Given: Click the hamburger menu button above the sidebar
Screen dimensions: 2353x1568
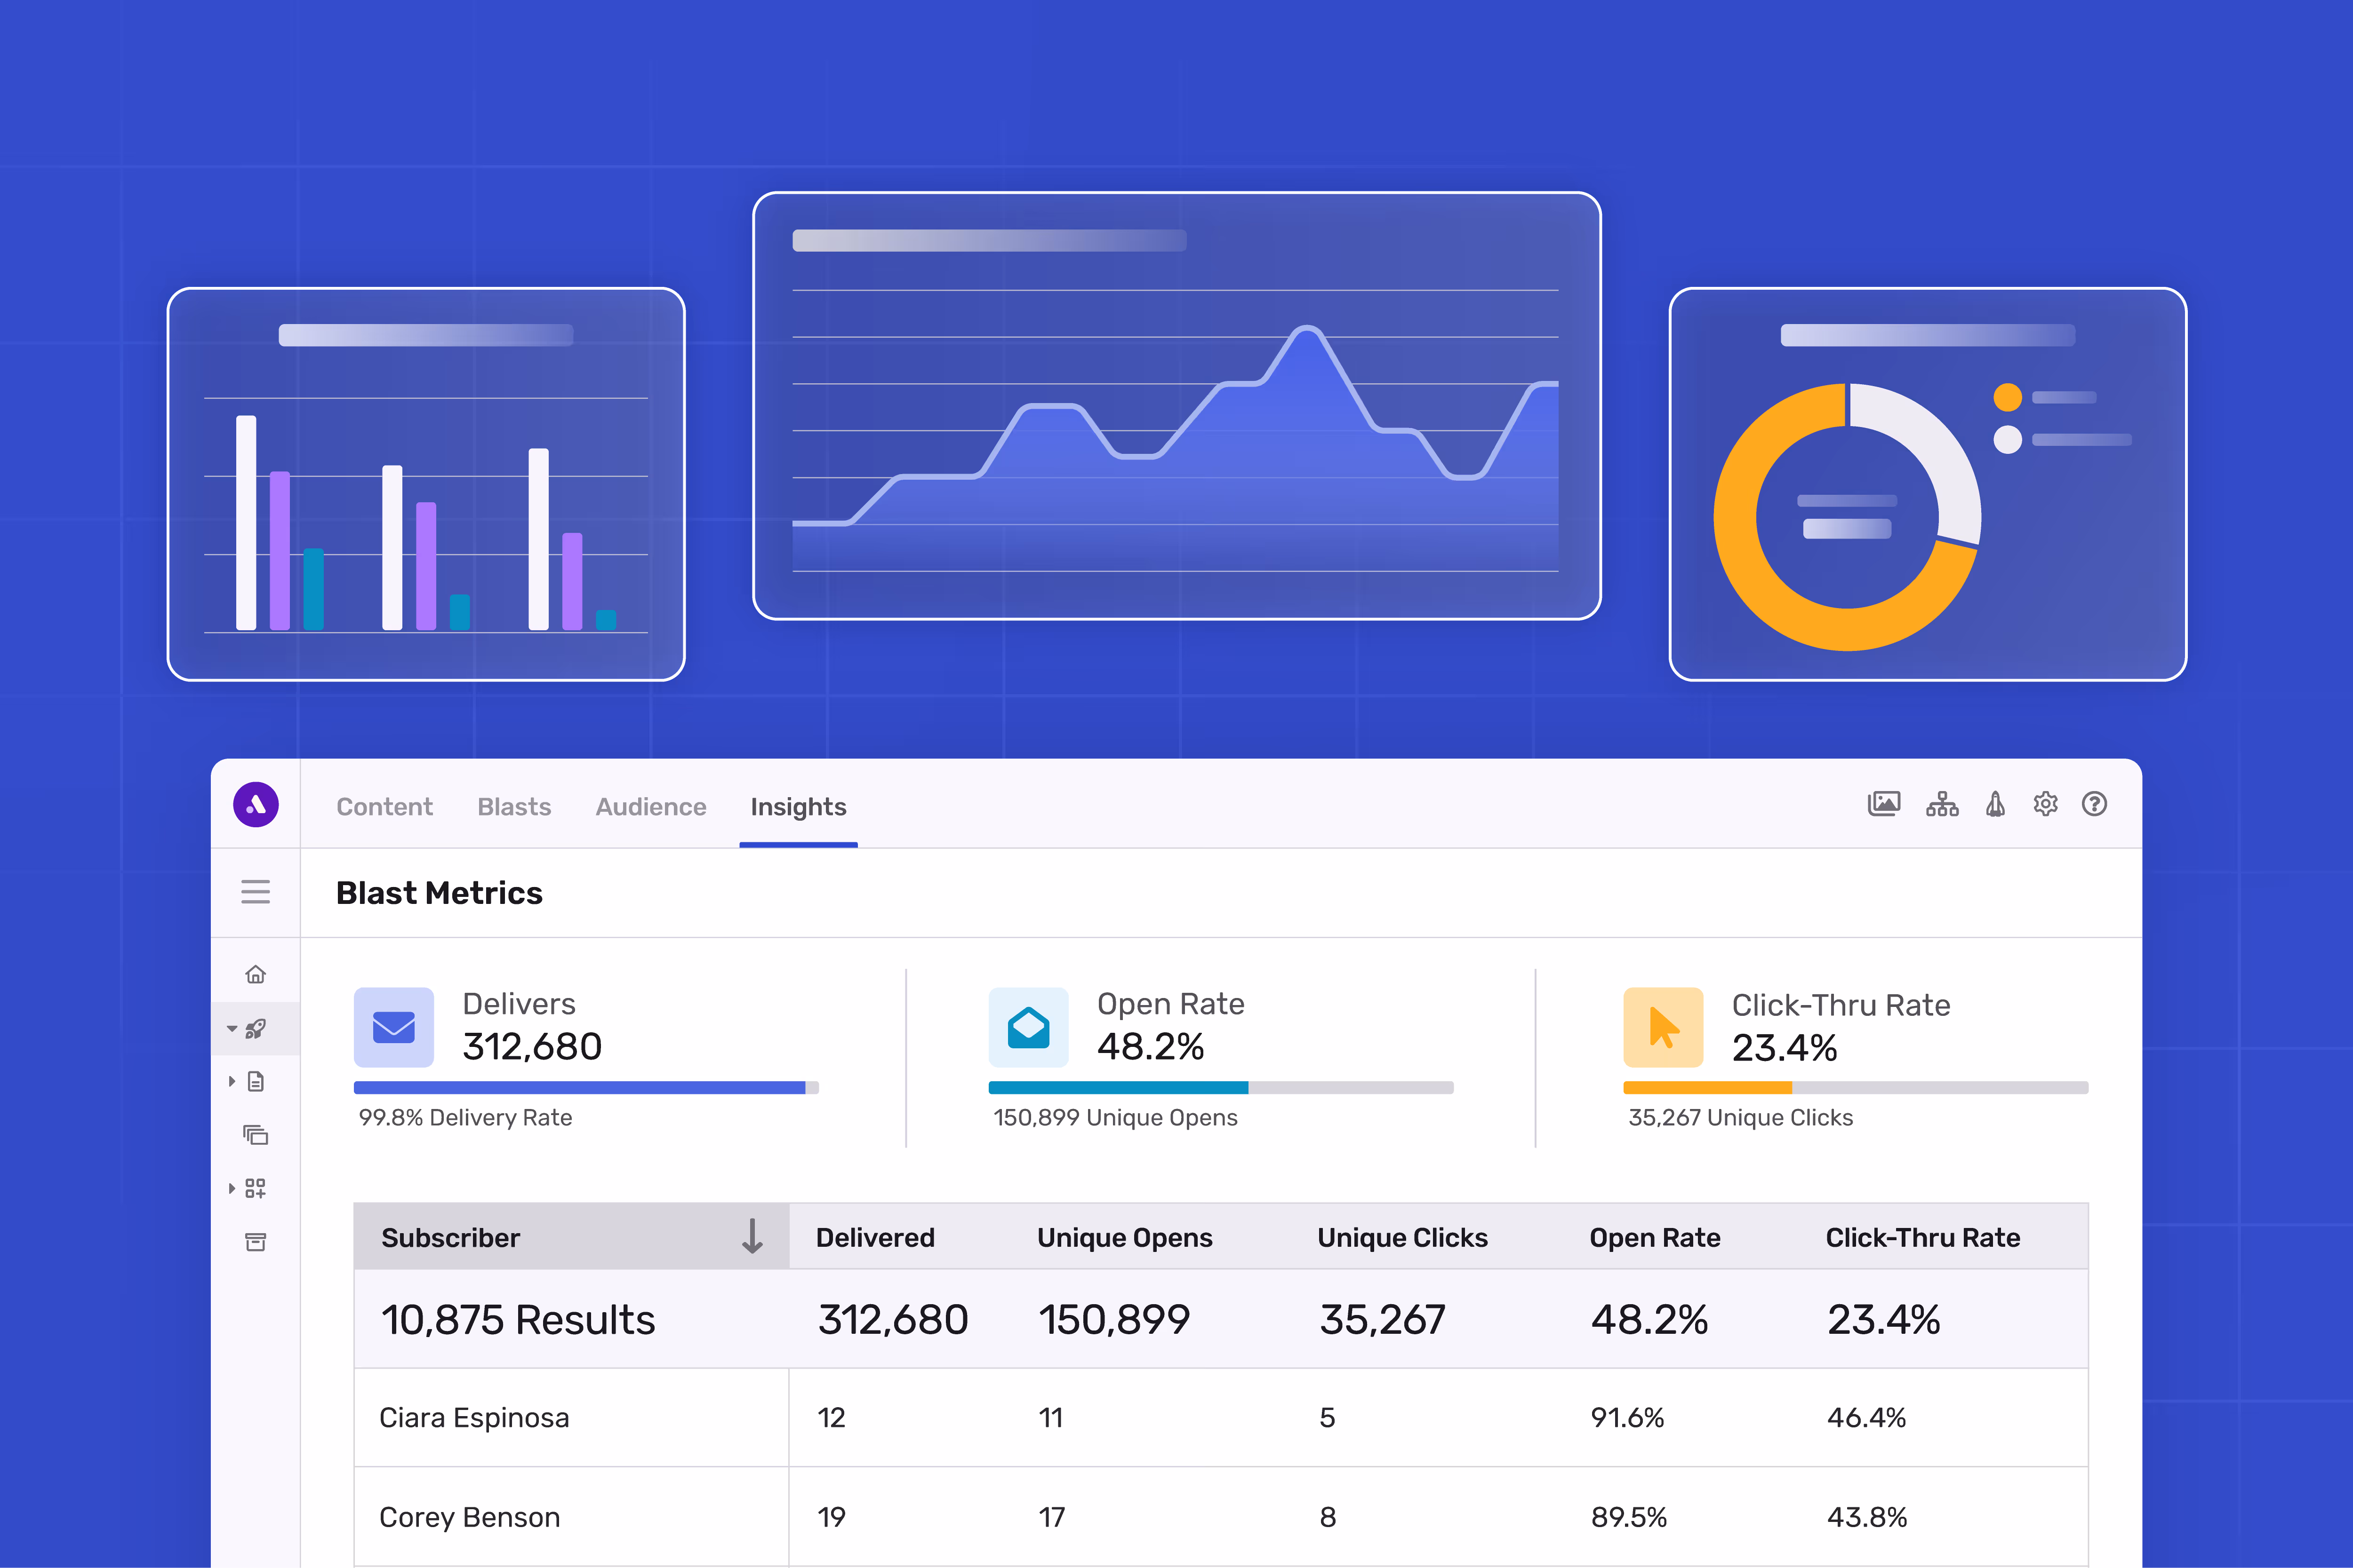Looking at the screenshot, I should tap(255, 892).
